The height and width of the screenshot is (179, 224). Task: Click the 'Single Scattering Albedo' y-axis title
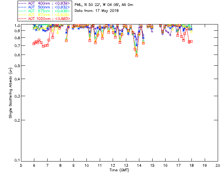point(11,93)
